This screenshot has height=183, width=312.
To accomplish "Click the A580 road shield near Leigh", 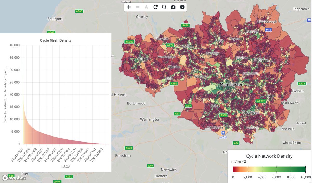I will (174, 83).
